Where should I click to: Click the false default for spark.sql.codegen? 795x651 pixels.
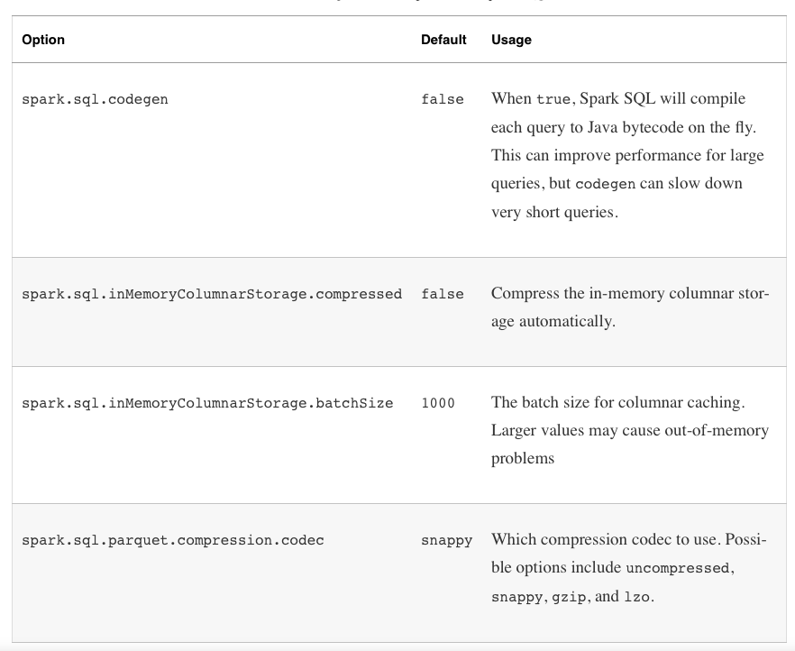click(x=443, y=99)
